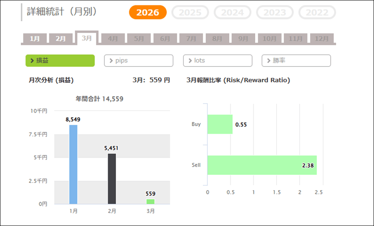Open the 4月 month tab

point(113,39)
